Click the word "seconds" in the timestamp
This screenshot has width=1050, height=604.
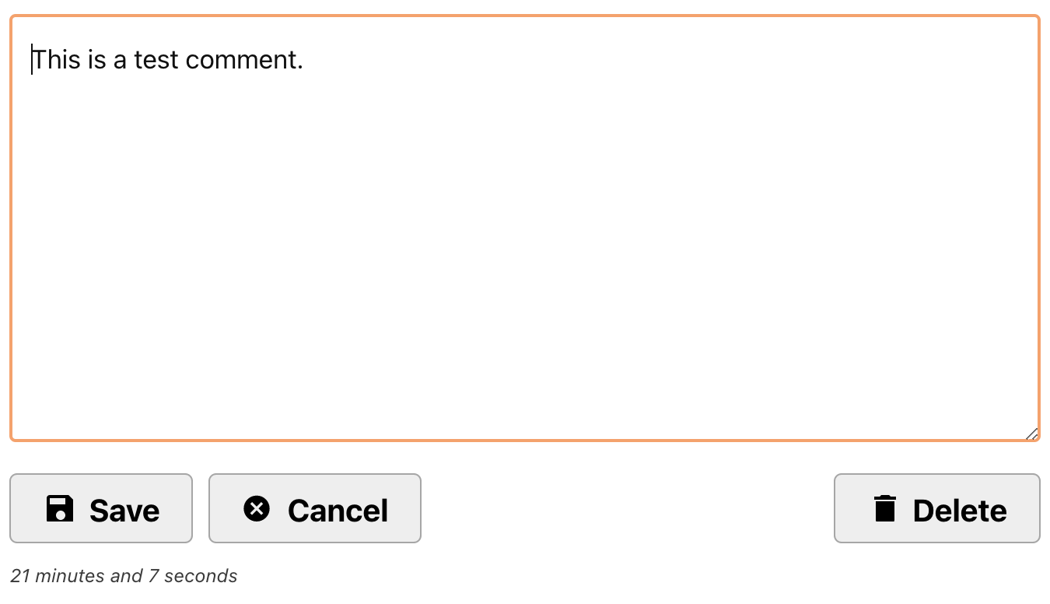click(x=201, y=576)
